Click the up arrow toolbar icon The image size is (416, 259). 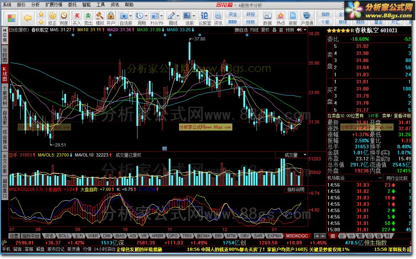tap(41, 15)
